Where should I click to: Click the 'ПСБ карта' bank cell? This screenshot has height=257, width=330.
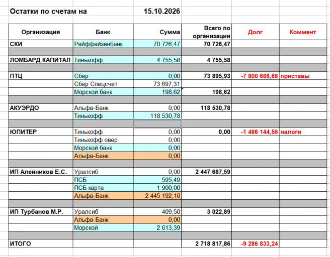(x=103, y=188)
